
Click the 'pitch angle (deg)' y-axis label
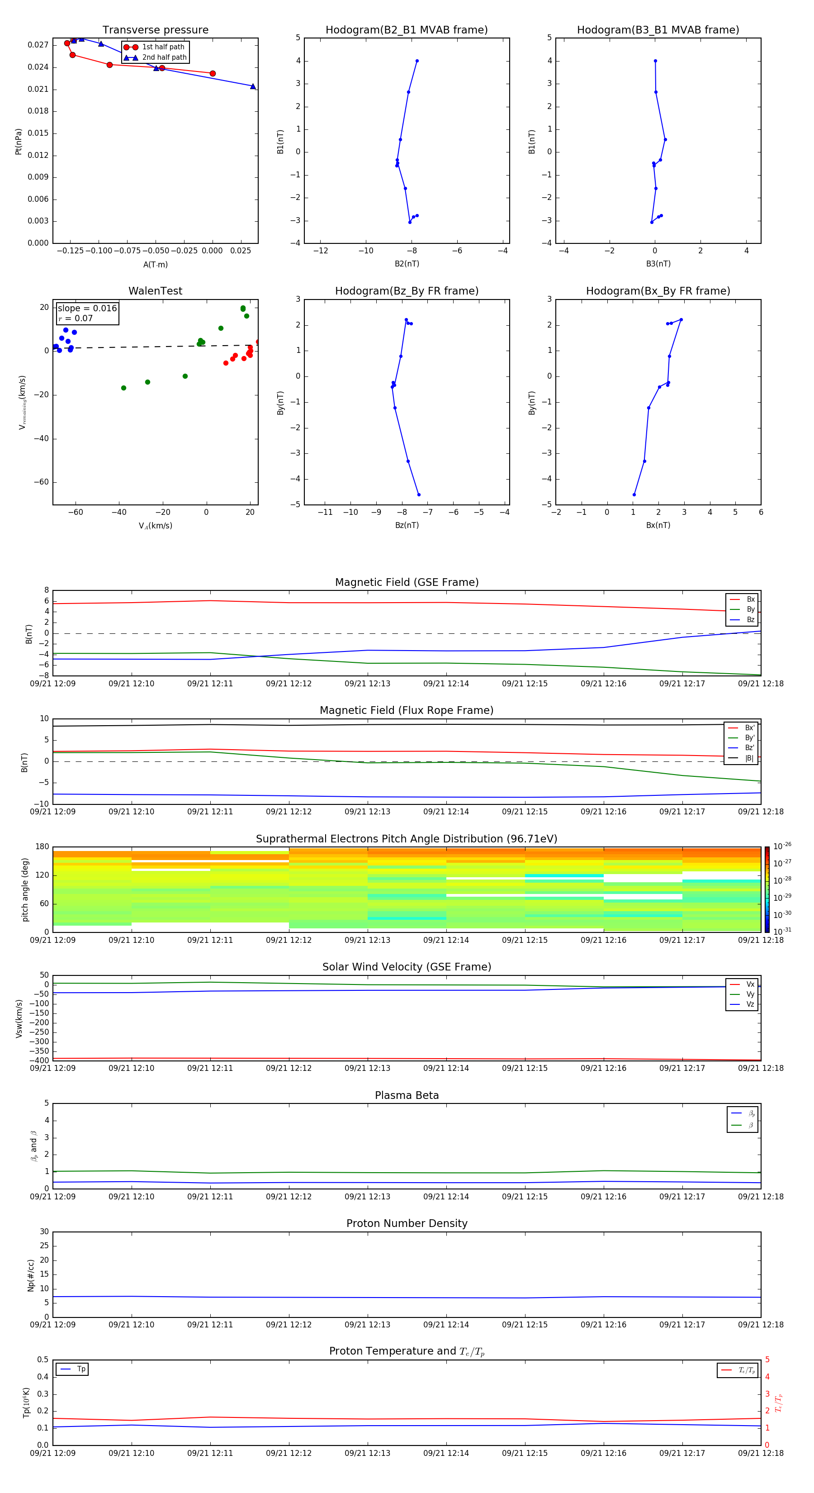[x=25, y=889]
